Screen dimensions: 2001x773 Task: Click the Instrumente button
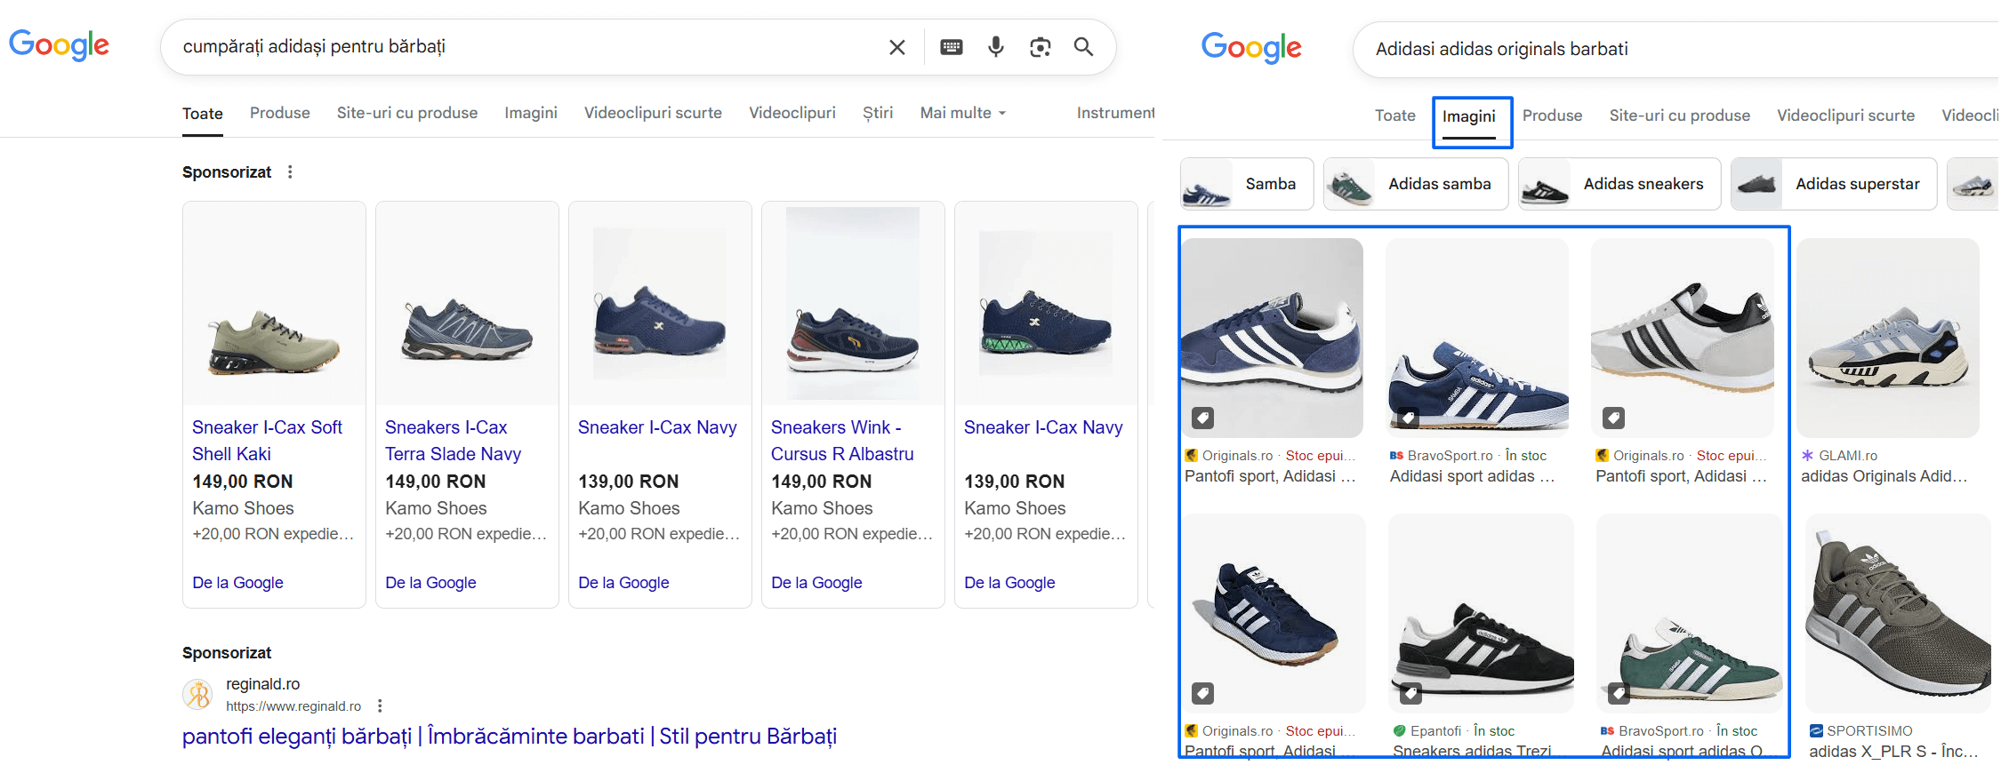1115,113
